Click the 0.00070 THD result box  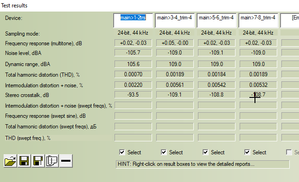point(133,74)
